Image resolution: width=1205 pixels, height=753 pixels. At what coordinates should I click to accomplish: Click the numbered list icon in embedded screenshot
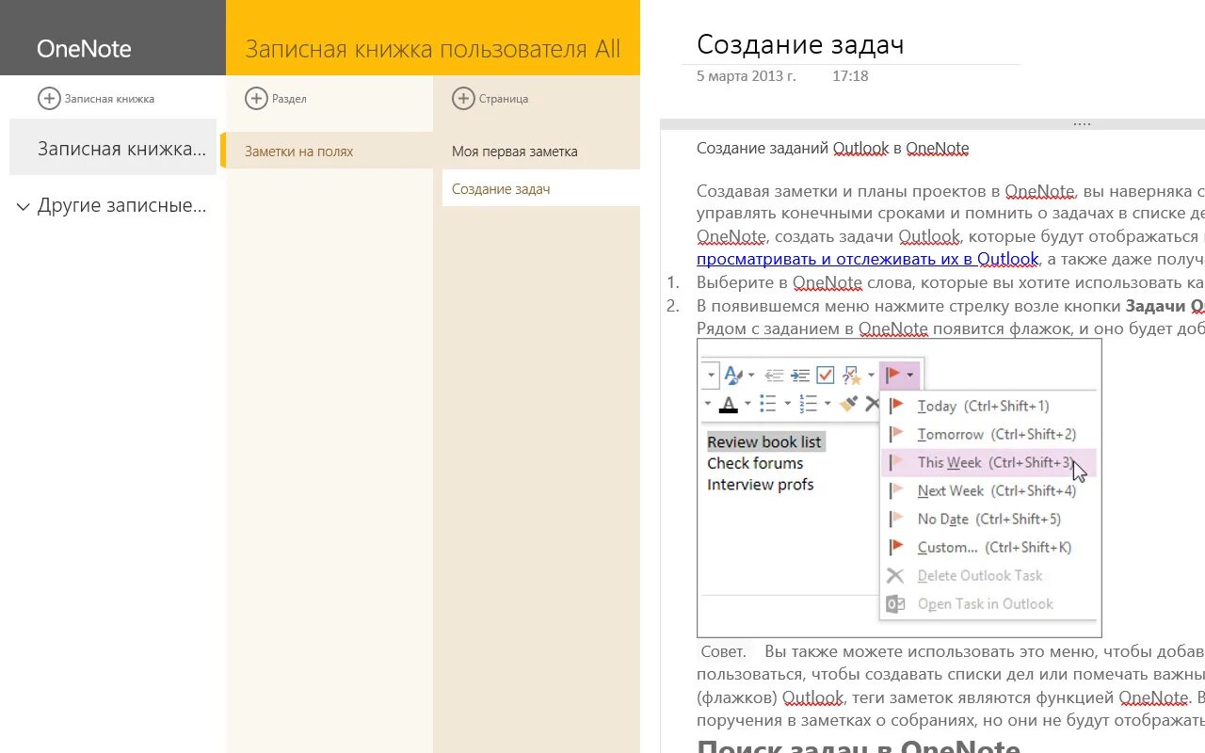[808, 404]
